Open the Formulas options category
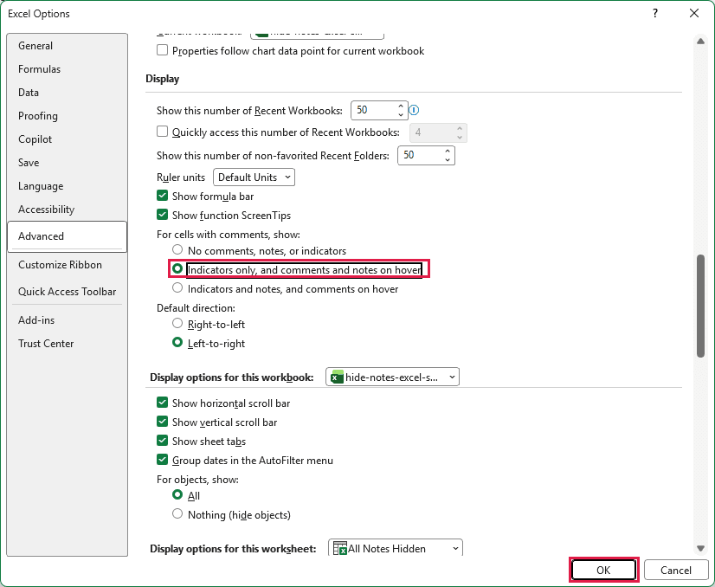Screen dimensions: 715x587 [x=67, y=69]
